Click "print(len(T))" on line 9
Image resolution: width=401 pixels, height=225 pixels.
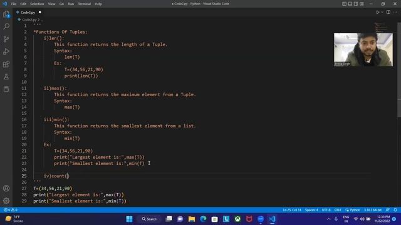pos(81,76)
